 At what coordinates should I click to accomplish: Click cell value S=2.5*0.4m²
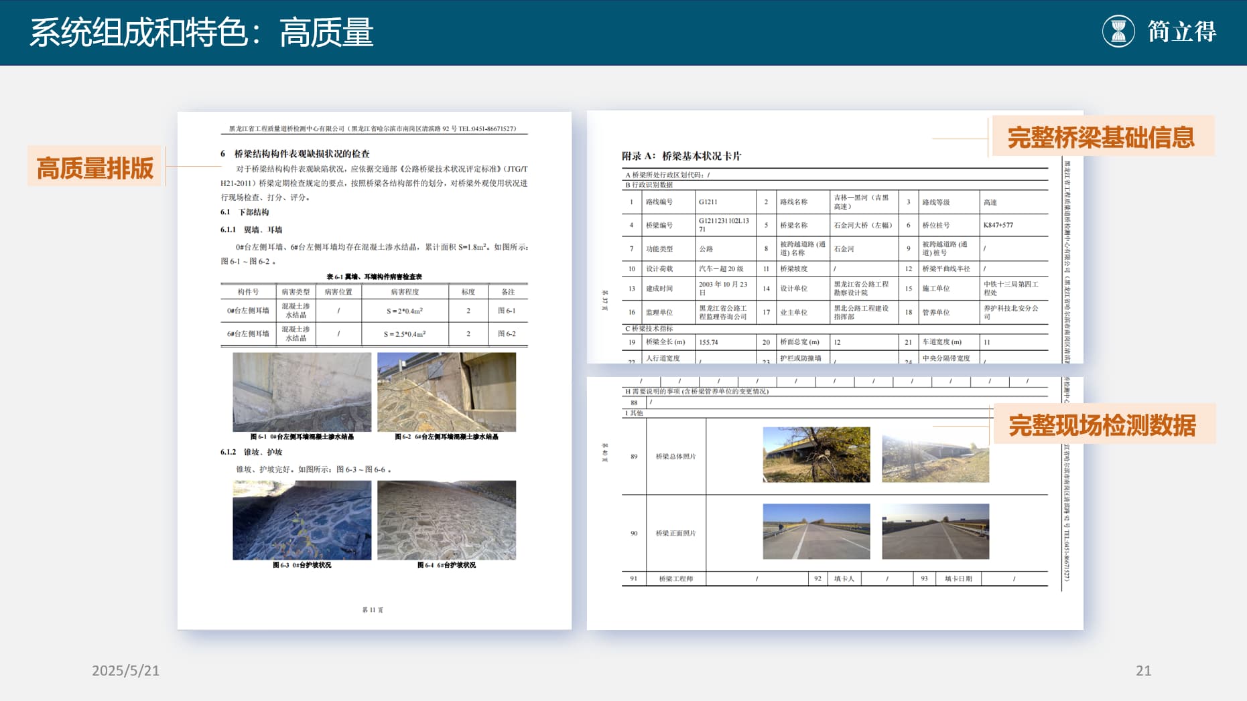(405, 333)
